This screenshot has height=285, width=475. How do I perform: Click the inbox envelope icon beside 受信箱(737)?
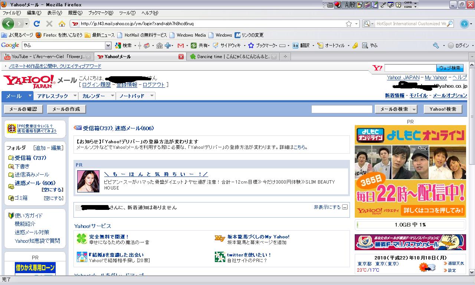coord(78,128)
